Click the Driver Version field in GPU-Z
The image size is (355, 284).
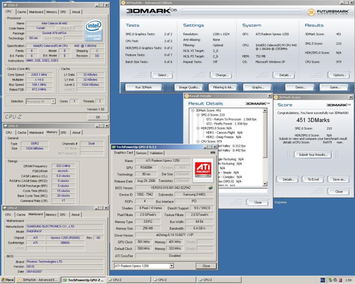pos(175,235)
